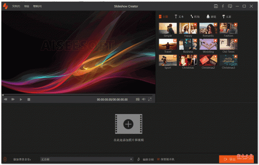Click the Christmas theme label text

(x=188, y=68)
